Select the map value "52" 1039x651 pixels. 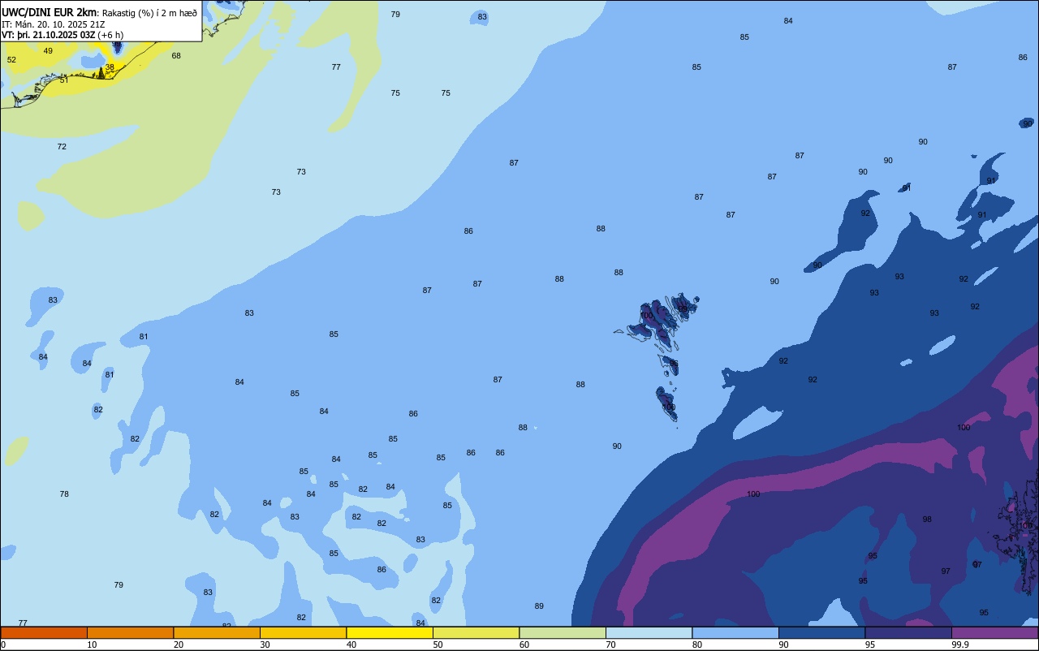11,60
